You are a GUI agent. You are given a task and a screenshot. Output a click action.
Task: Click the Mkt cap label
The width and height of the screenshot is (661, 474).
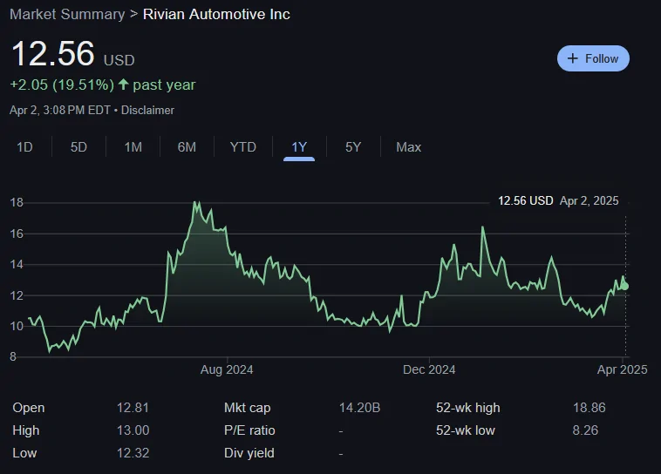pyautogui.click(x=247, y=408)
